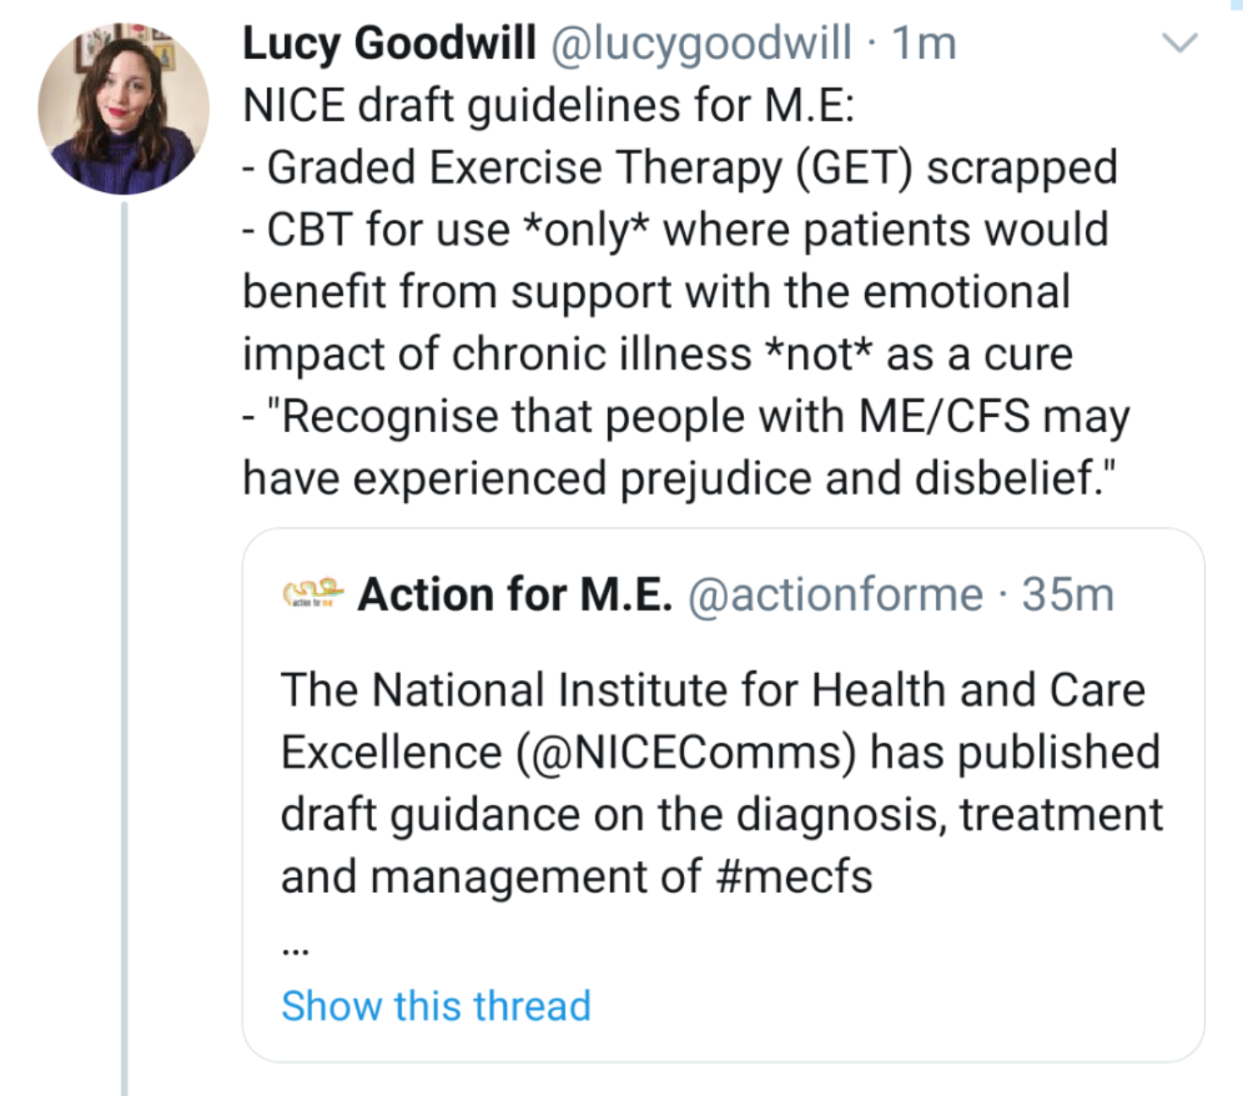Screen dimensions: 1243x1096
Task: Select the Action for M.E. account name
Action: coord(514,595)
